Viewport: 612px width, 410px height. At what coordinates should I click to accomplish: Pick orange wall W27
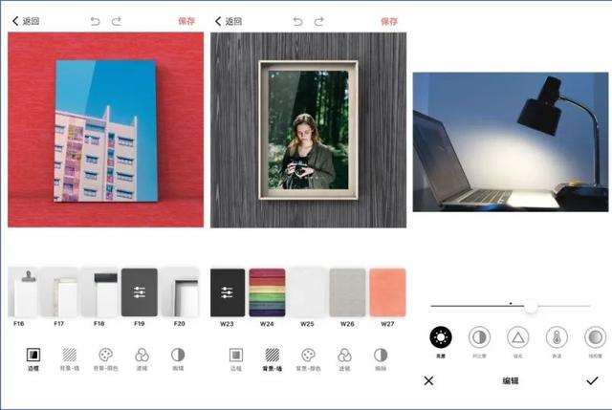point(387,292)
